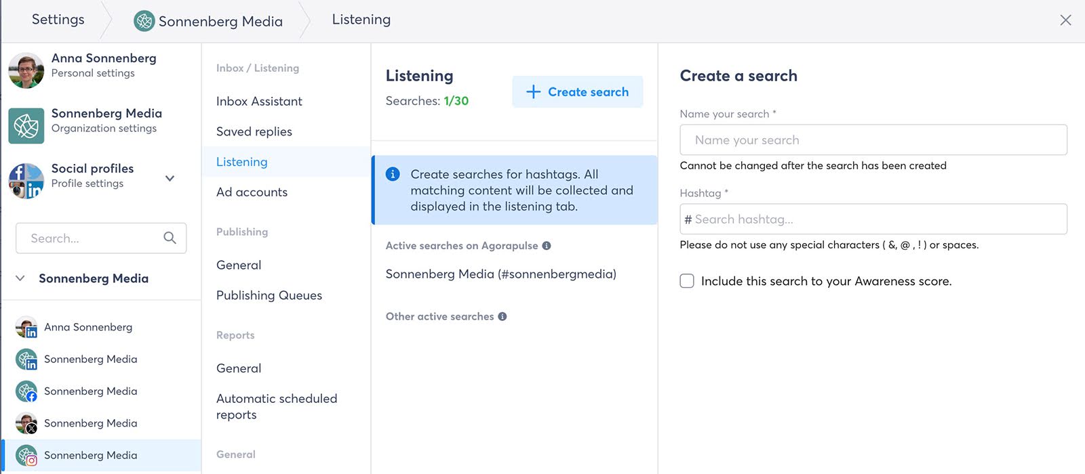Viewport: 1085px width, 474px height.
Task: Click the 'Create a search' heading
Action: click(738, 76)
